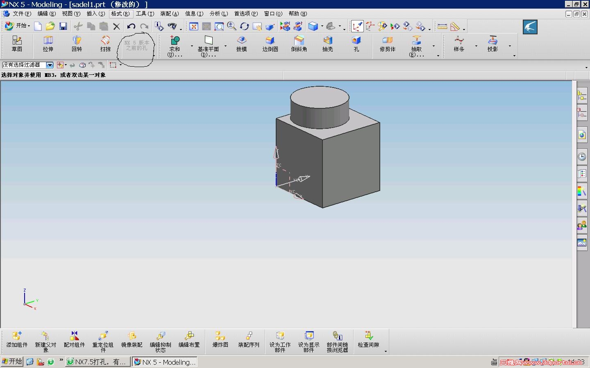Viewport: 590px width, 368px height.
Task: Toggle the rectangle selection mode icon
Action: point(113,65)
